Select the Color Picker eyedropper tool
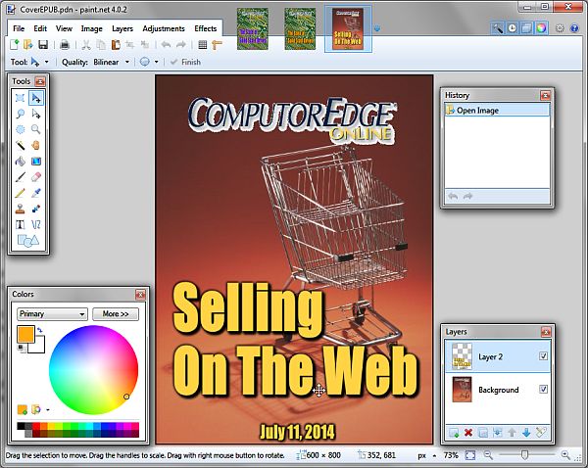This screenshot has width=588, height=468. click(x=36, y=193)
